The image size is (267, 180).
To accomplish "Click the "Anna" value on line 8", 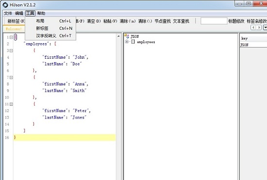I will [80, 84].
